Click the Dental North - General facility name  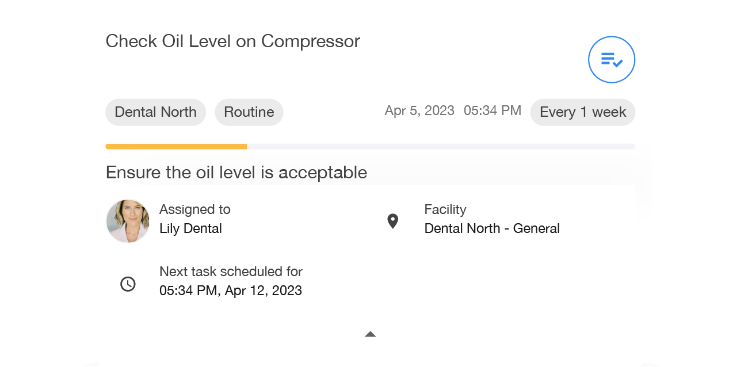coord(492,228)
